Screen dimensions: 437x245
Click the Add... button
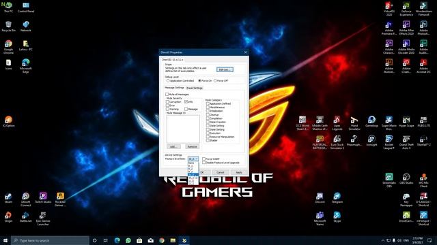point(173,146)
